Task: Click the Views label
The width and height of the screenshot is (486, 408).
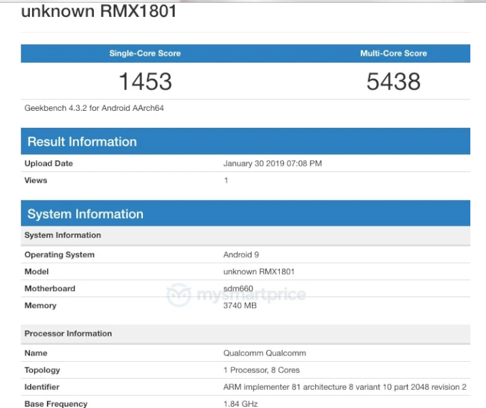Action: (35, 180)
